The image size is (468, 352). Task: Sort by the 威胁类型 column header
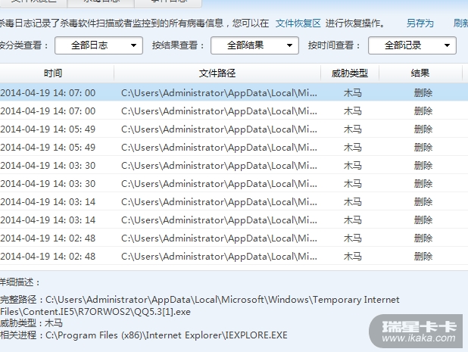(x=350, y=73)
